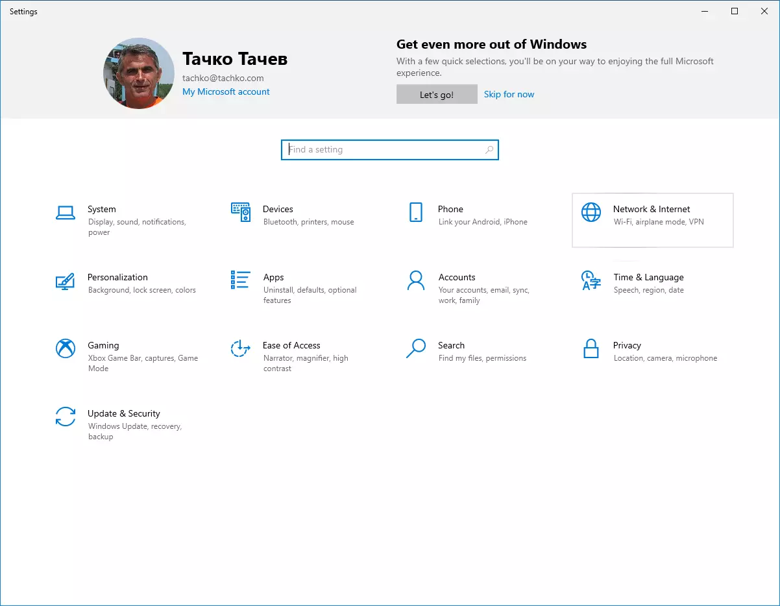Minimize the Settings window
This screenshot has width=780, height=606.
click(705, 11)
